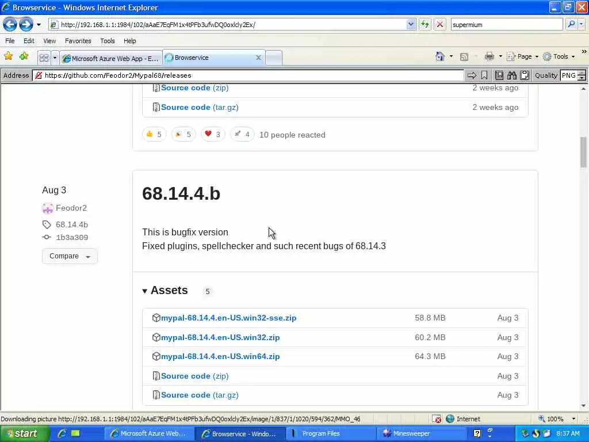Open Quick Tabs grid icon
Image resolution: width=589 pixels, height=442 pixels.
pos(44,58)
